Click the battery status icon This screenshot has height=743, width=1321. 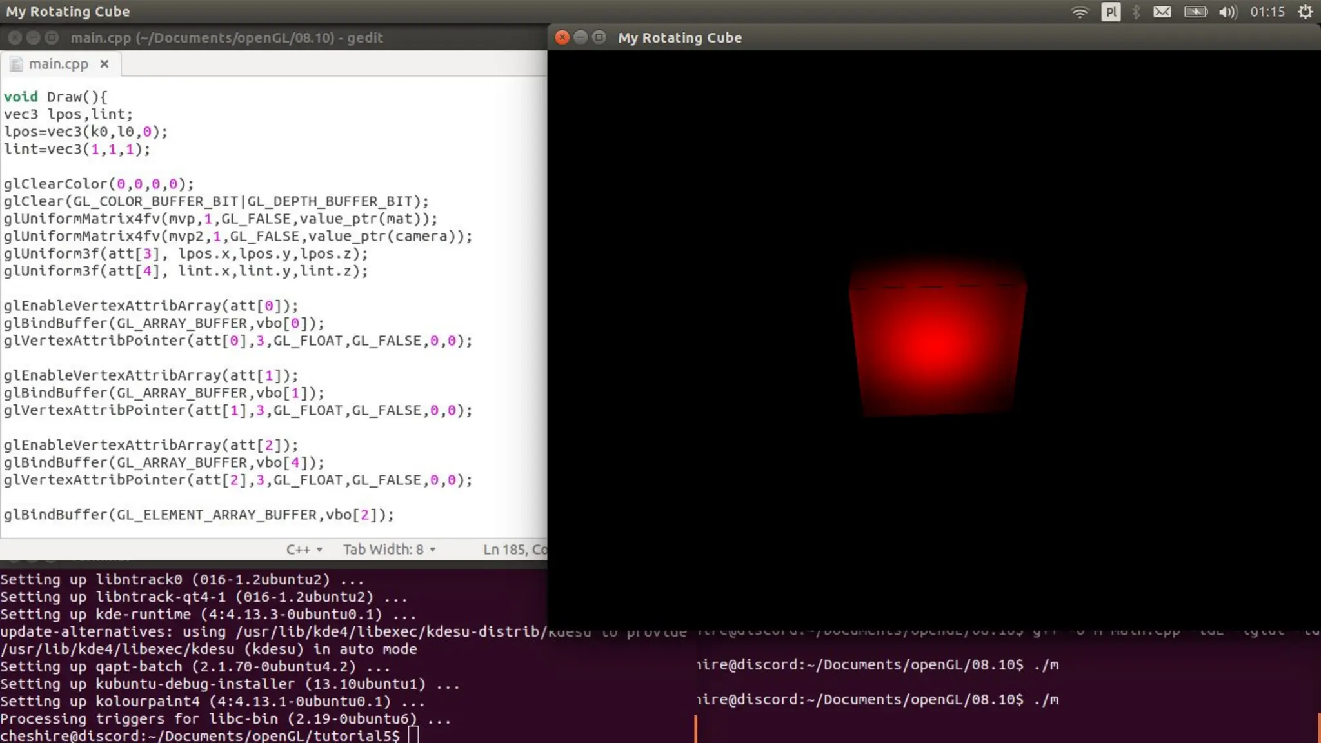(x=1195, y=12)
